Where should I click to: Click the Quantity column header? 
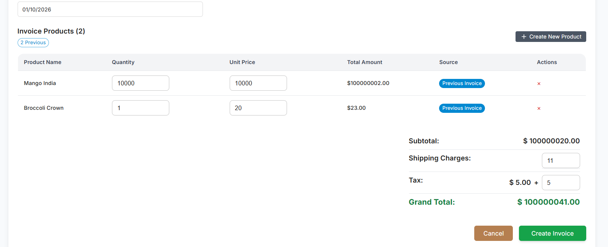point(123,62)
